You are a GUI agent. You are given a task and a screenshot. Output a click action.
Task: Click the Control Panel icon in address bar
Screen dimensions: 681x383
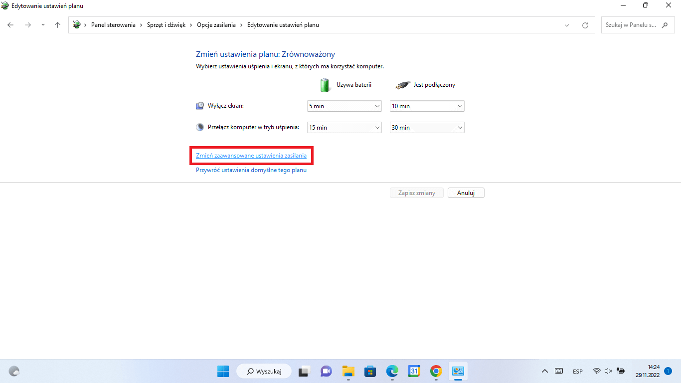point(76,25)
